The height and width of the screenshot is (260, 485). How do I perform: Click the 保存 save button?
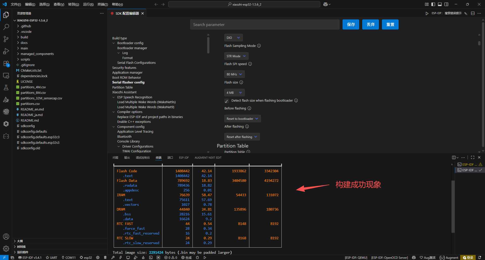point(351,24)
